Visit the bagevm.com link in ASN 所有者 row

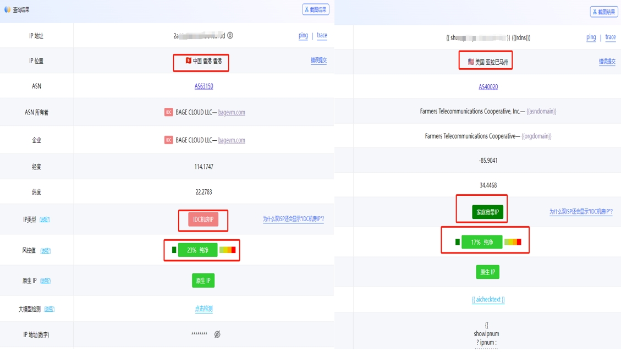(x=232, y=112)
